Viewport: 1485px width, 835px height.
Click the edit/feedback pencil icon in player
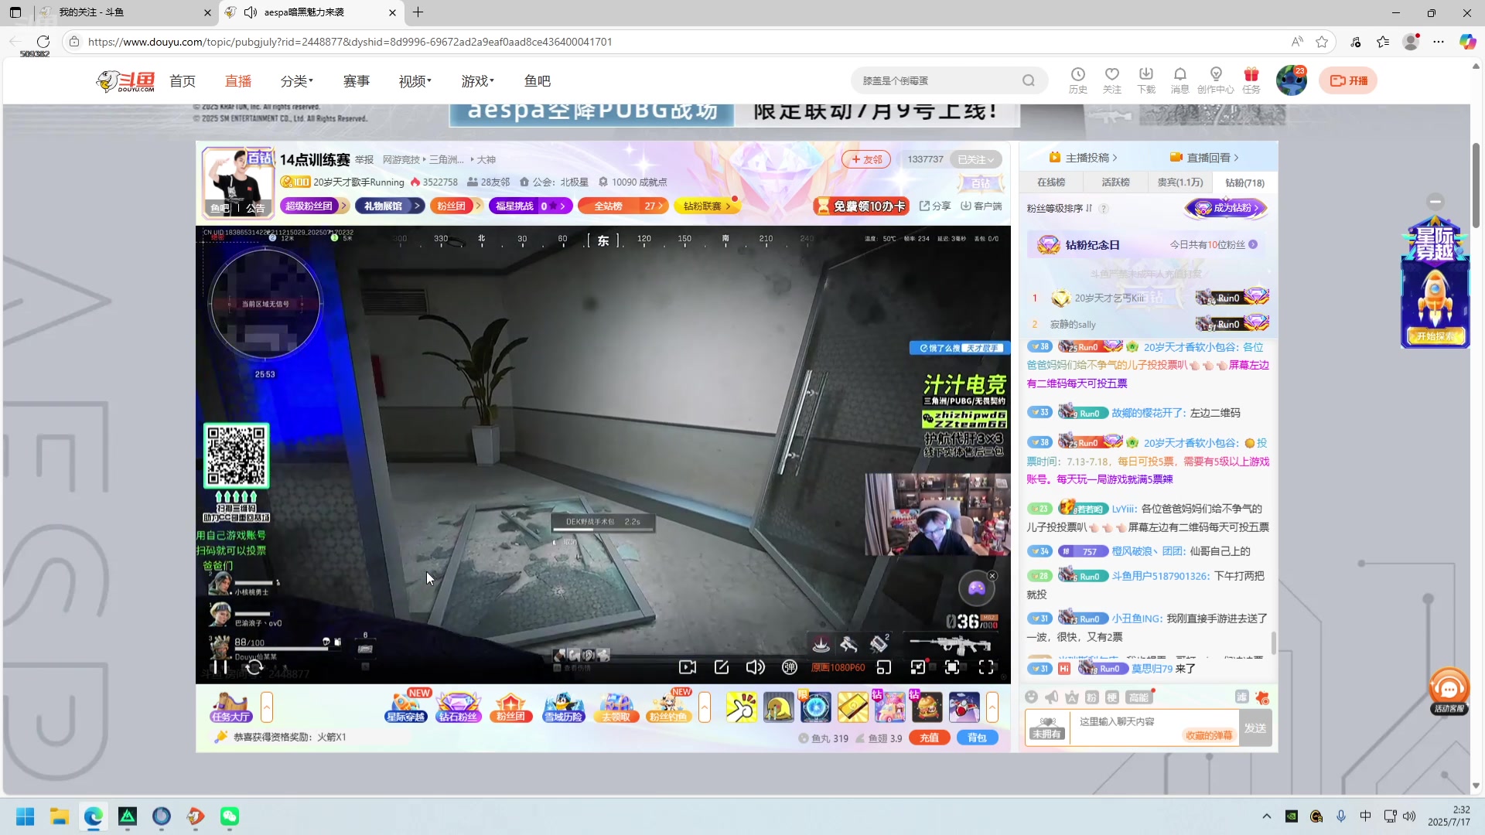[x=722, y=667]
